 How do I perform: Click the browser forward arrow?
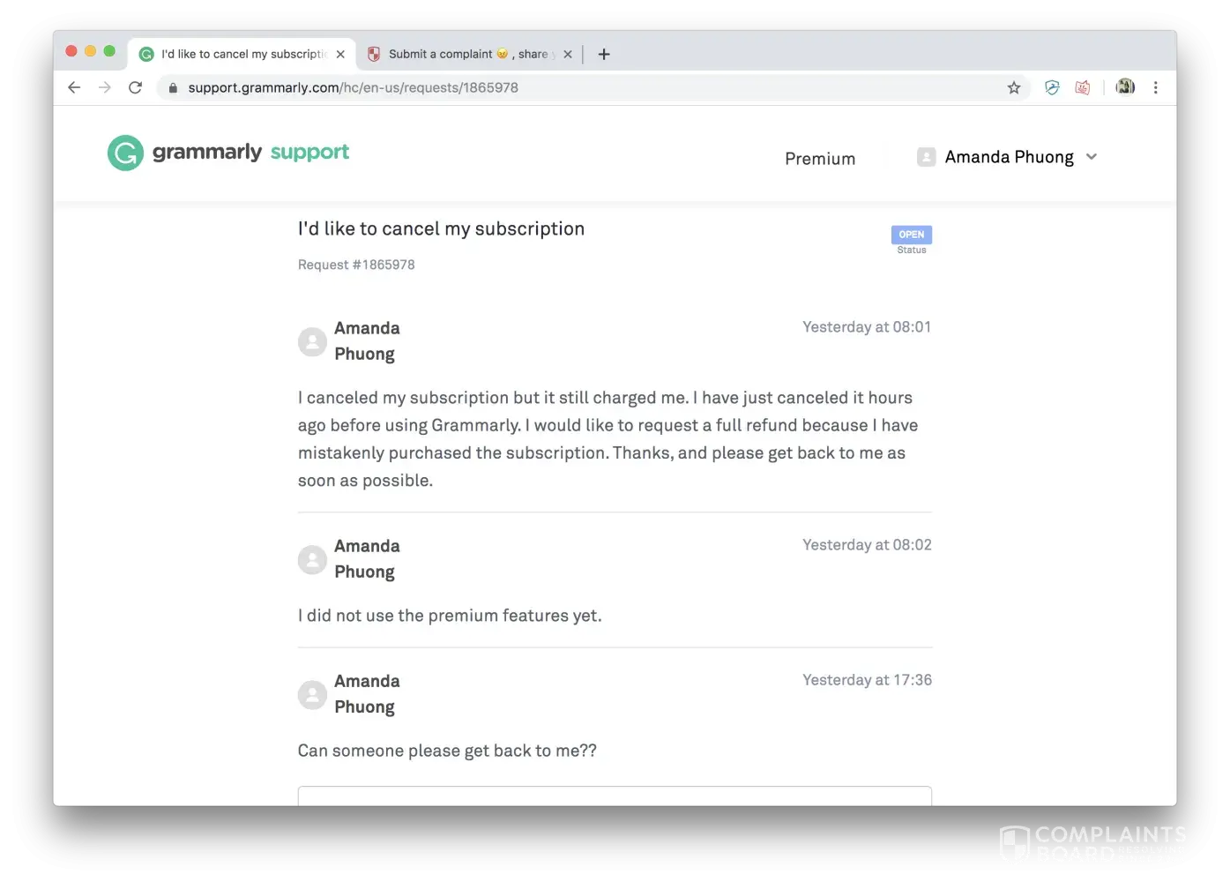point(105,87)
